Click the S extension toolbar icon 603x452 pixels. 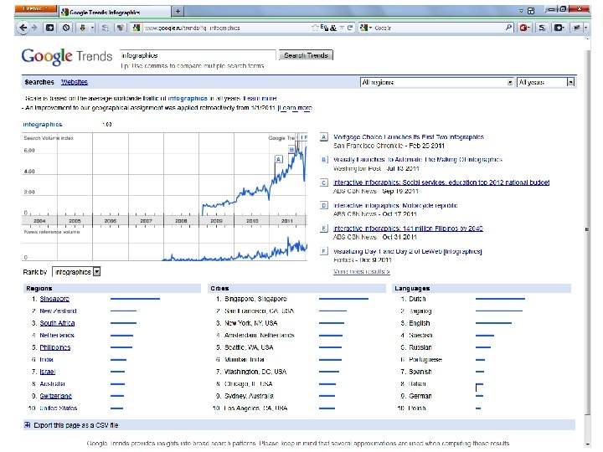pos(542,28)
